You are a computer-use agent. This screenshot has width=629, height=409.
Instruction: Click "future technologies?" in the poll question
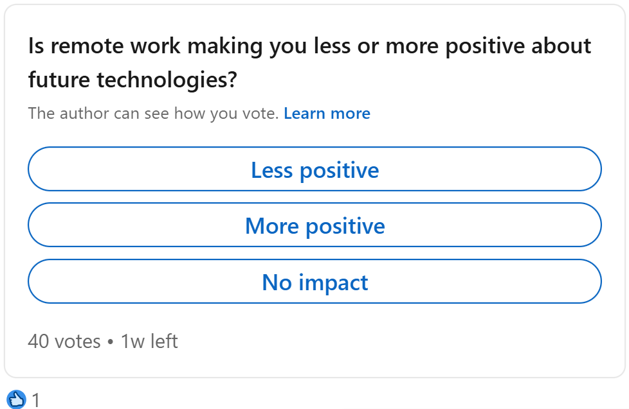pos(132,80)
